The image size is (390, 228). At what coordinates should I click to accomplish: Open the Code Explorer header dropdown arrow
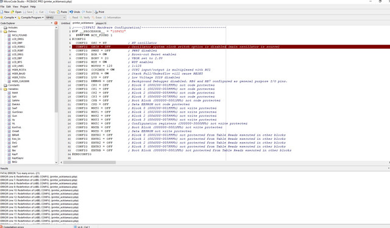pos(51,23)
